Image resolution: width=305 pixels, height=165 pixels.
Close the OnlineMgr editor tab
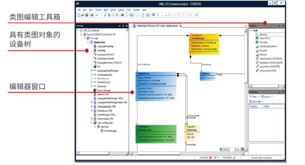coord(180,26)
